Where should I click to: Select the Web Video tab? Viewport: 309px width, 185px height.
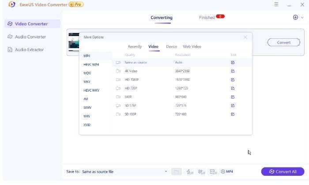click(192, 47)
